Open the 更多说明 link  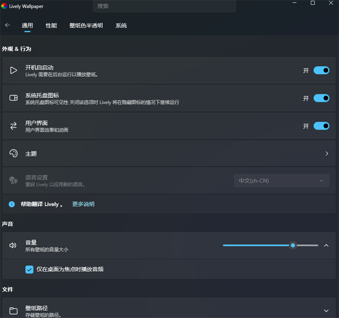coord(83,204)
